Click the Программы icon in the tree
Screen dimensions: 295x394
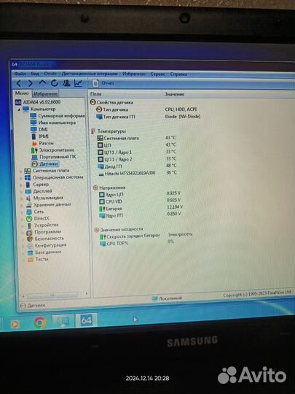(x=30, y=232)
